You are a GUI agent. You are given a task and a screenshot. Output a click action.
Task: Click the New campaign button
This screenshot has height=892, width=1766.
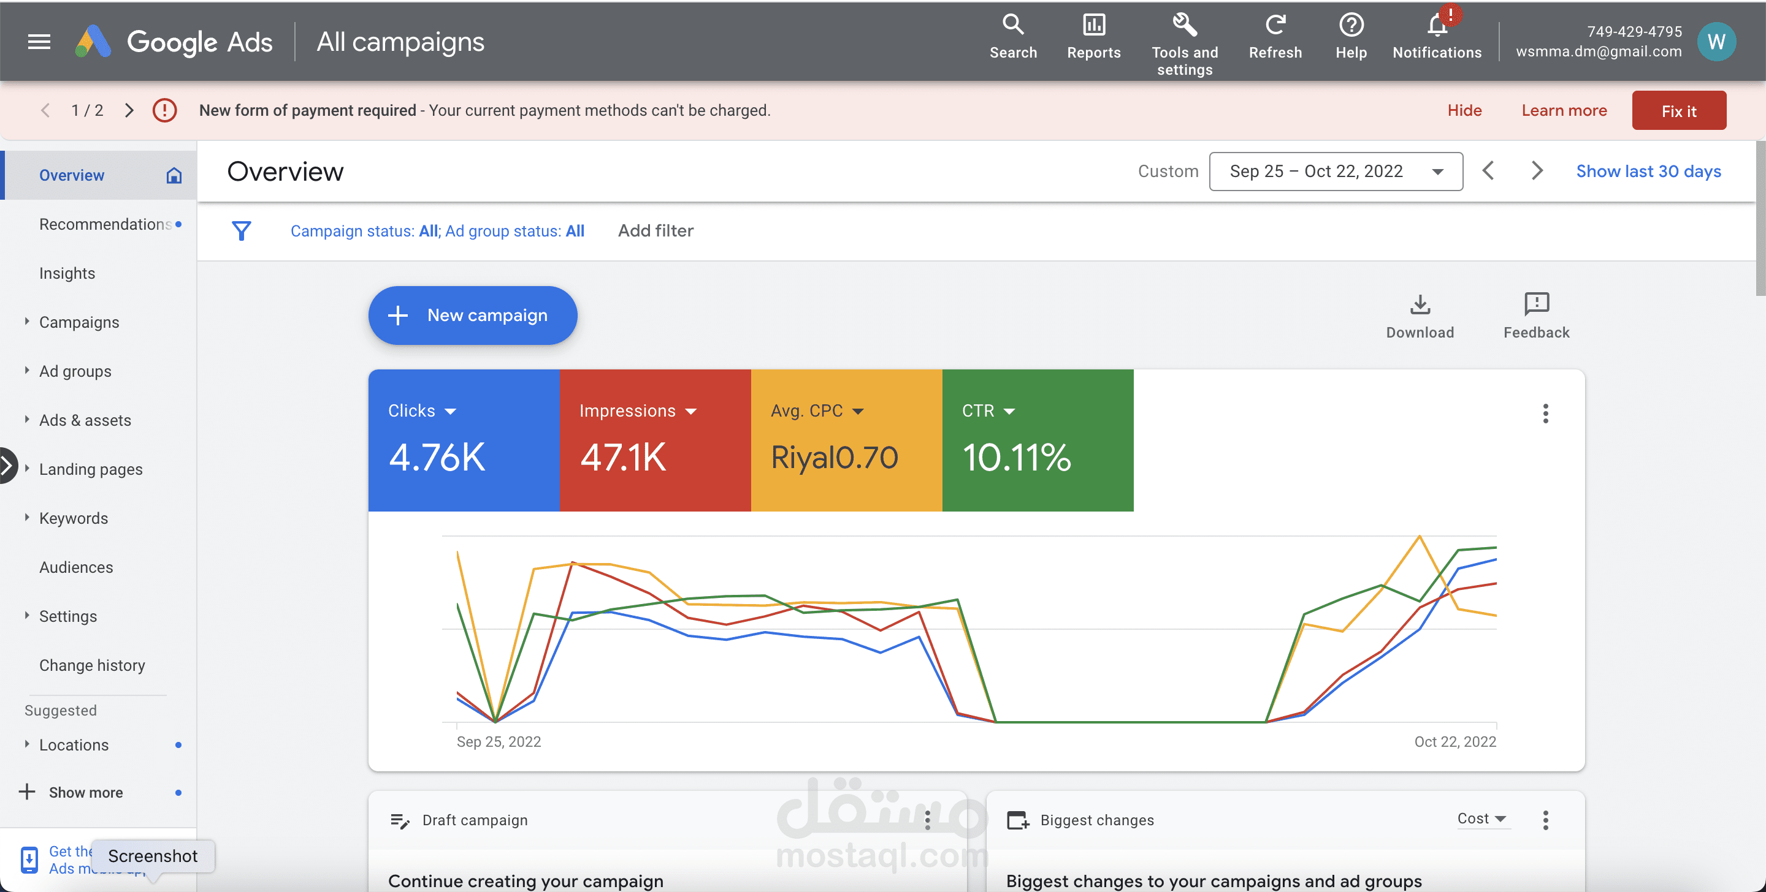[x=472, y=315]
